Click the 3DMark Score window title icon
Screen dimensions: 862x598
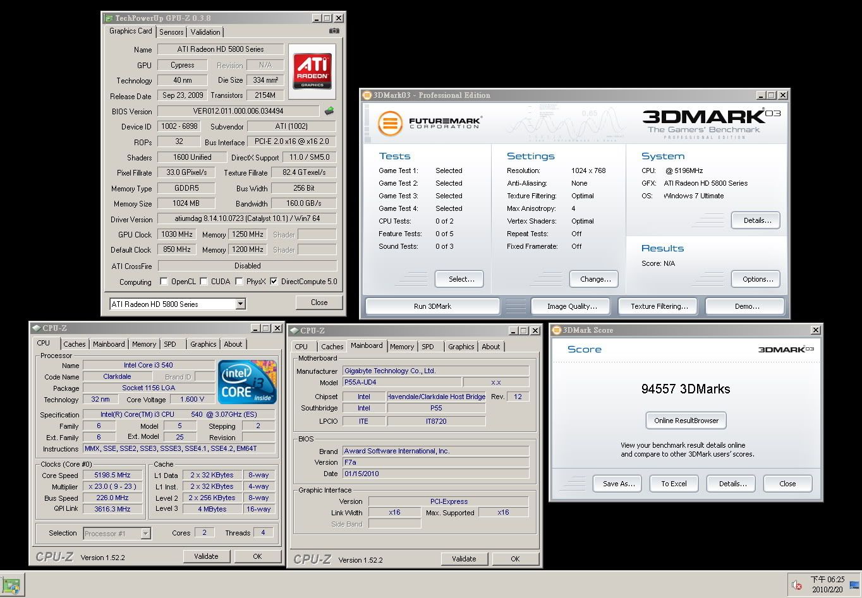tap(557, 330)
